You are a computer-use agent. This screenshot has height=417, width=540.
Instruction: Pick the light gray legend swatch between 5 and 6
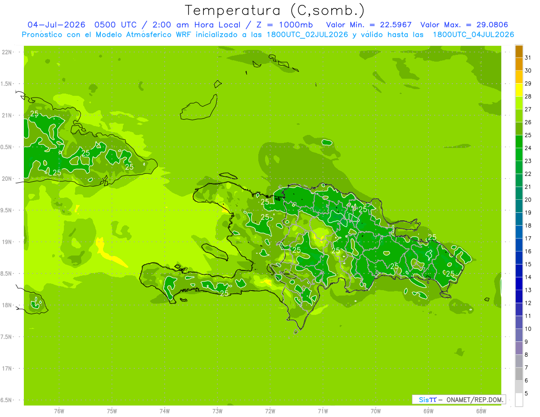point(519,387)
